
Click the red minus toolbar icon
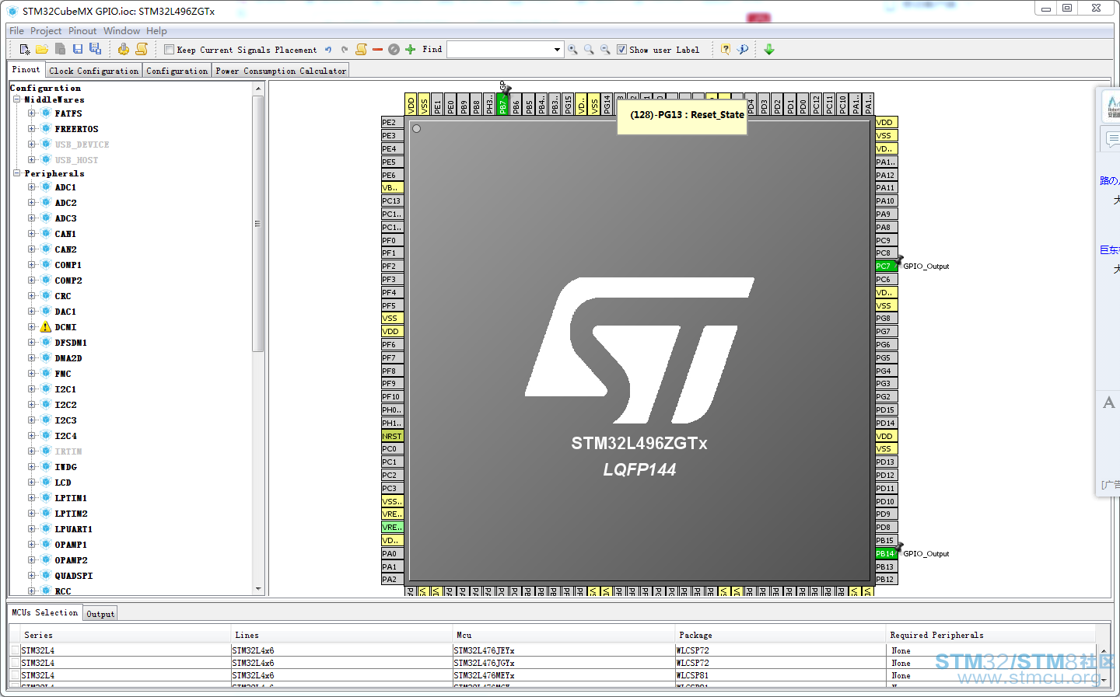(378, 50)
